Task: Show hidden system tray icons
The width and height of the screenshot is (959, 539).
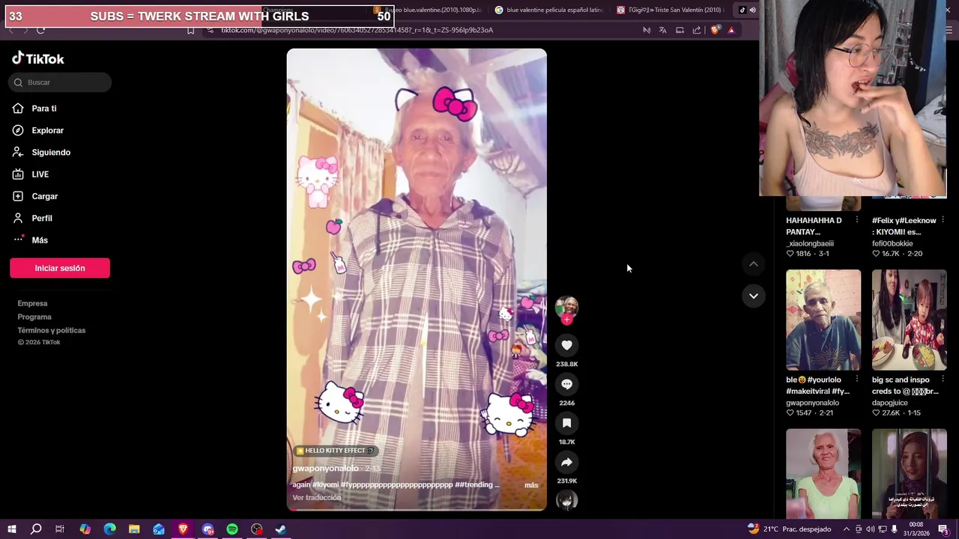Action: tap(847, 529)
